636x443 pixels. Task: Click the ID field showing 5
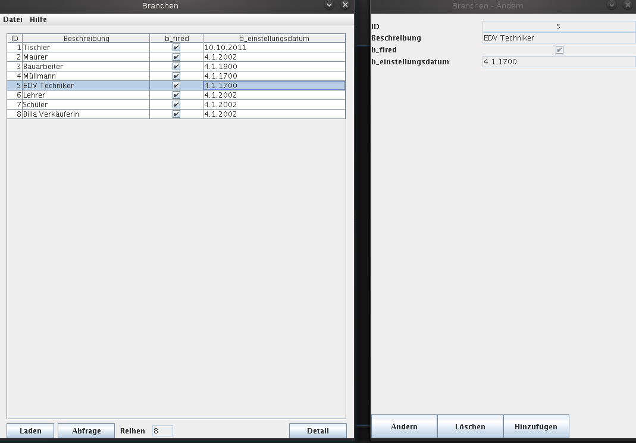tap(558, 27)
